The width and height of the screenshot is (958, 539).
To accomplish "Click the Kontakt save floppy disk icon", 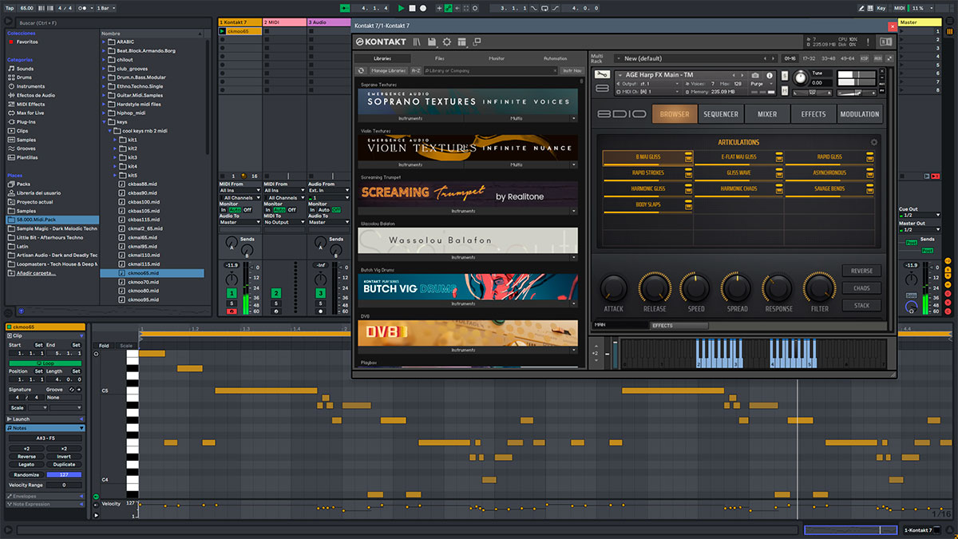I will 432,42.
